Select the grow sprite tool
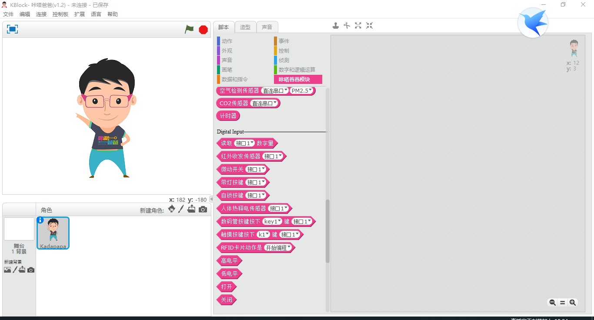The height and width of the screenshot is (320, 594). tap(358, 26)
